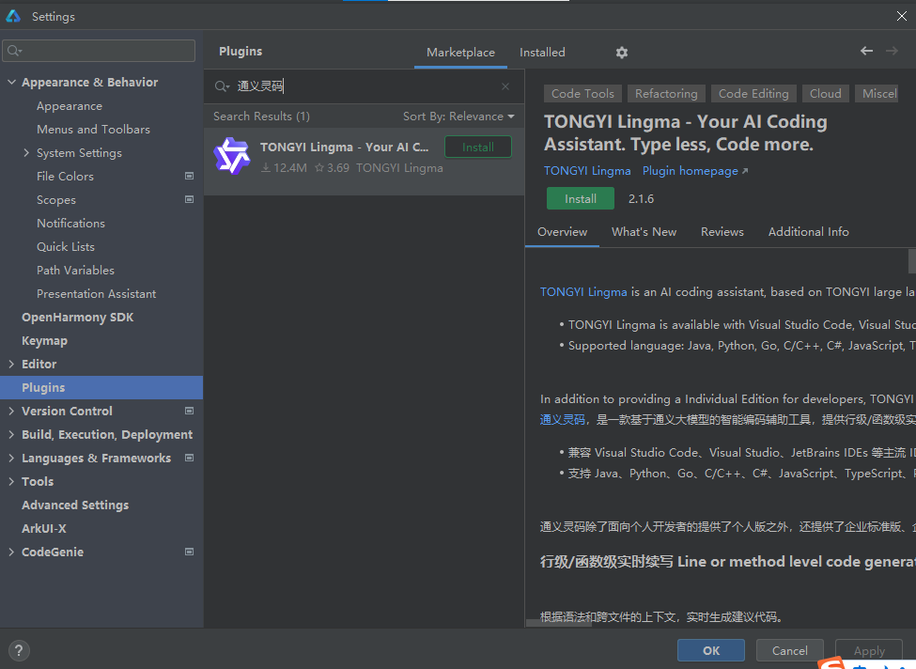Image resolution: width=916 pixels, height=669 pixels.
Task: Select Menus and Toolbars settings
Action: 93,129
